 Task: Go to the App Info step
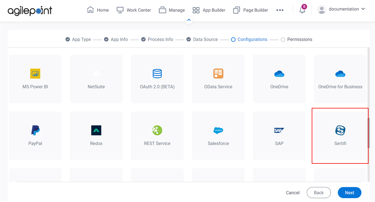[116, 39]
